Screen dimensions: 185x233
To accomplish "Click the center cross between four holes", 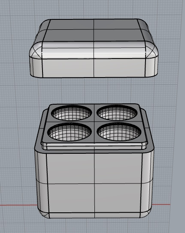I will (94, 122).
